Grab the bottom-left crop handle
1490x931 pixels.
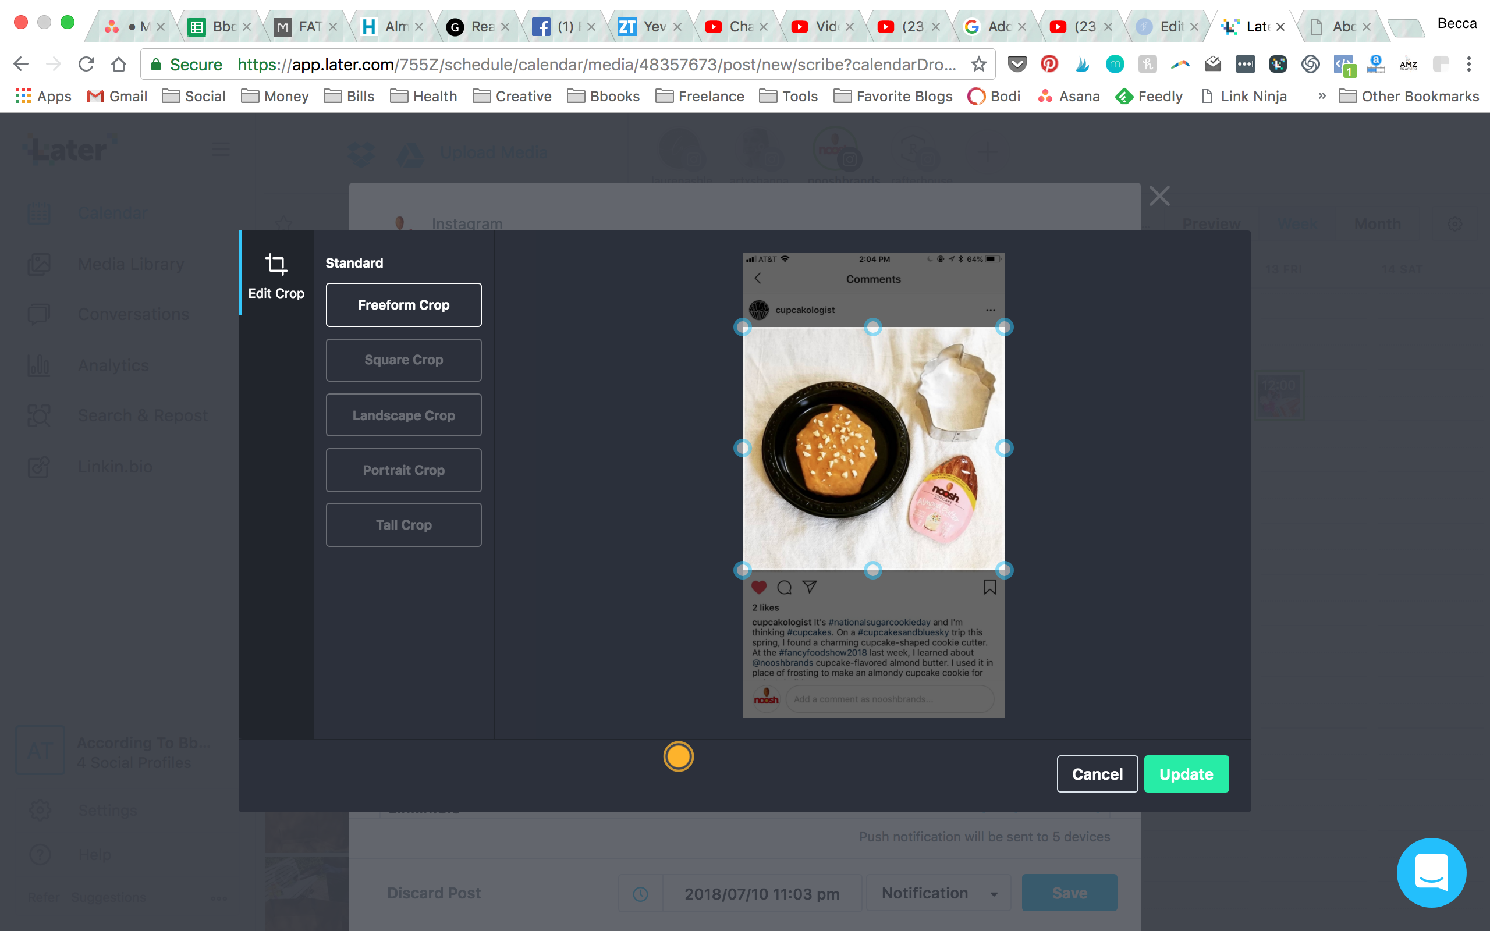(x=743, y=570)
